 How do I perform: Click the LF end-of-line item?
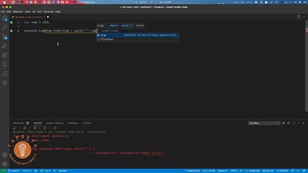(x=241, y=171)
